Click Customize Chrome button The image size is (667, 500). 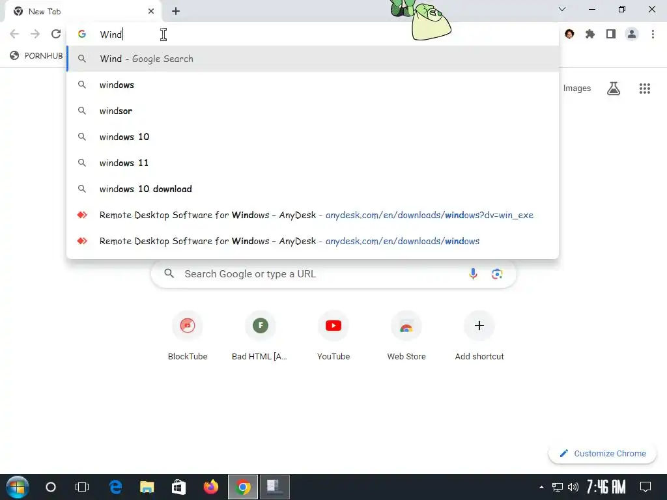(x=603, y=454)
